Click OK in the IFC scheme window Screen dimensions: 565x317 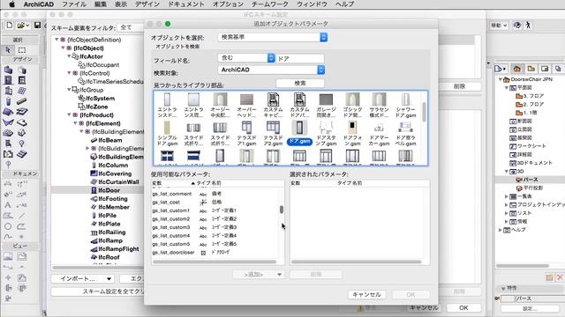(x=463, y=307)
